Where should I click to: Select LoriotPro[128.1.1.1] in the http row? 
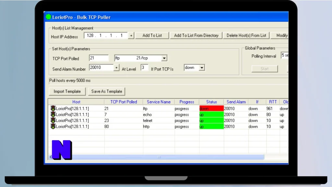(72, 126)
